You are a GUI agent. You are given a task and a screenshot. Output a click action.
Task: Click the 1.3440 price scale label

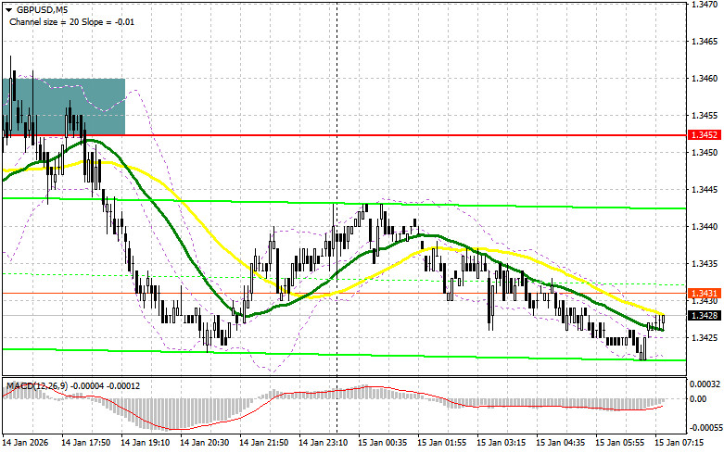coord(703,226)
